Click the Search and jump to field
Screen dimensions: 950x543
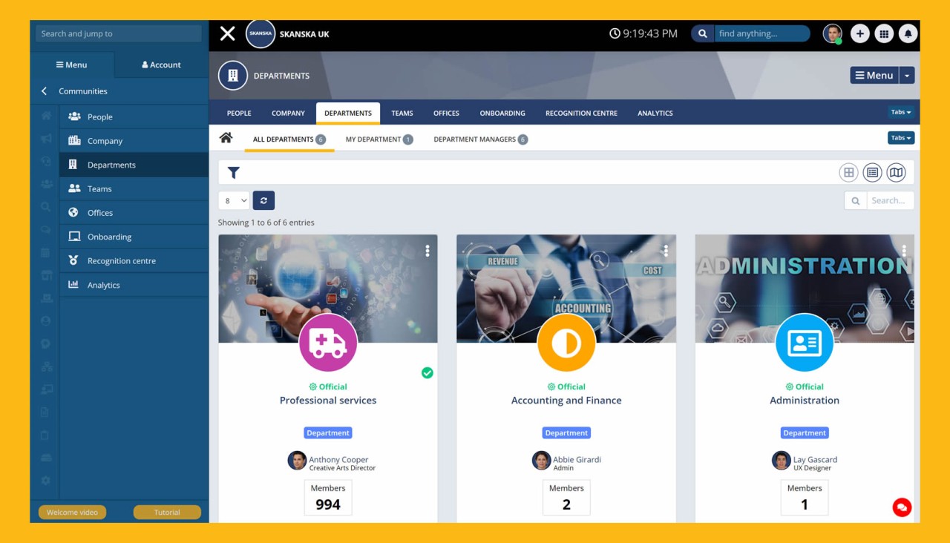coord(118,33)
